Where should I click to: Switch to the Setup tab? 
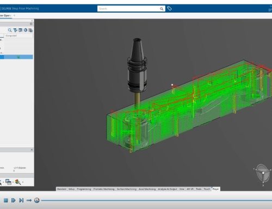pyautogui.click(x=71, y=189)
